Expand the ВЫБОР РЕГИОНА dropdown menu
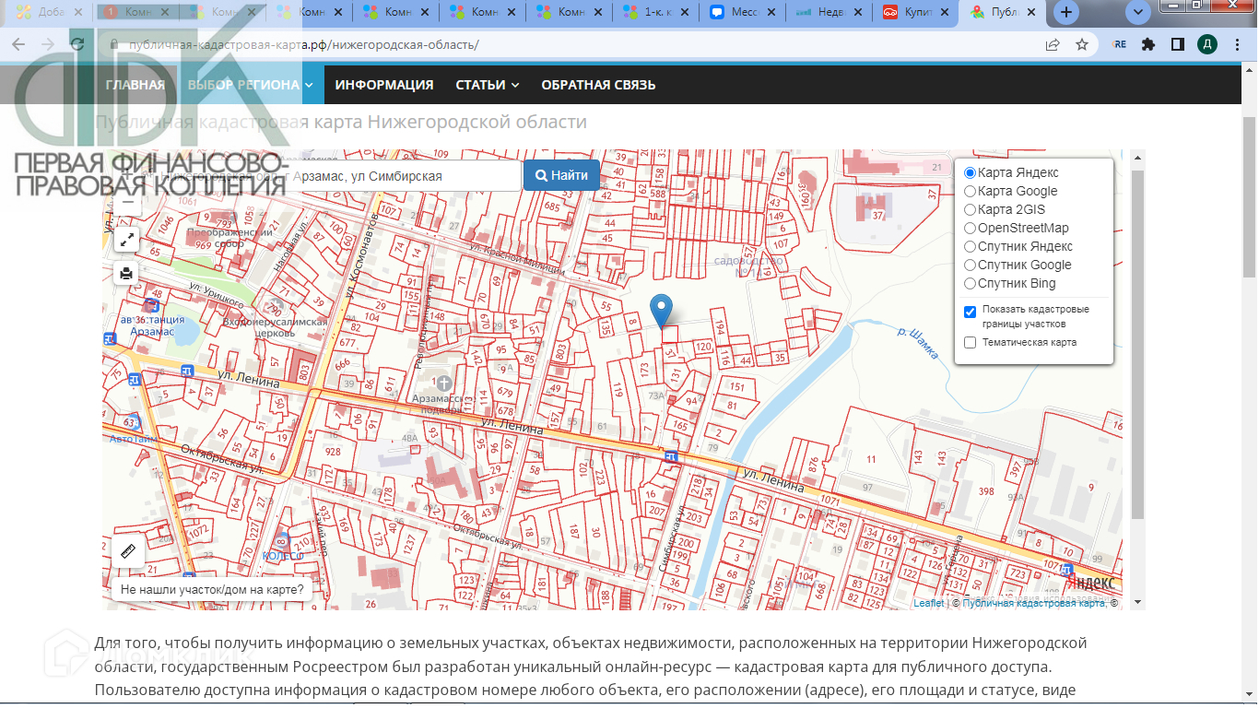1259x708 pixels. pyautogui.click(x=250, y=85)
